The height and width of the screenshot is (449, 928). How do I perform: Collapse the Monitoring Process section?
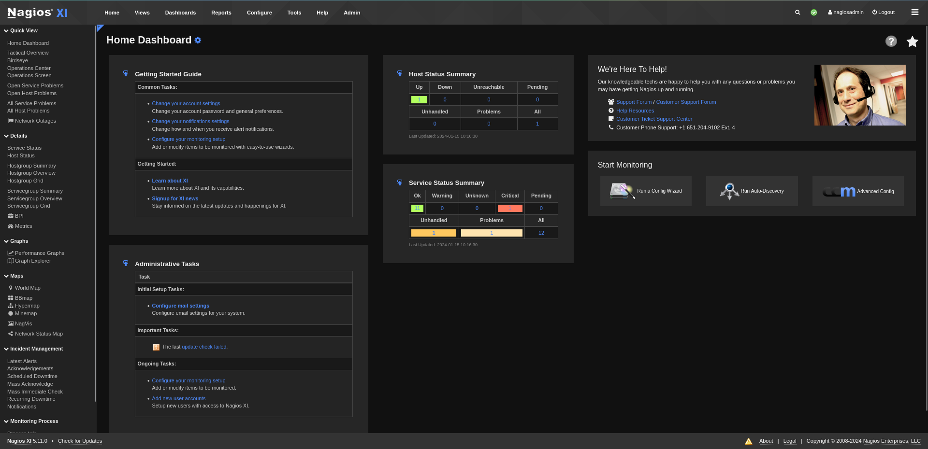pos(31,421)
